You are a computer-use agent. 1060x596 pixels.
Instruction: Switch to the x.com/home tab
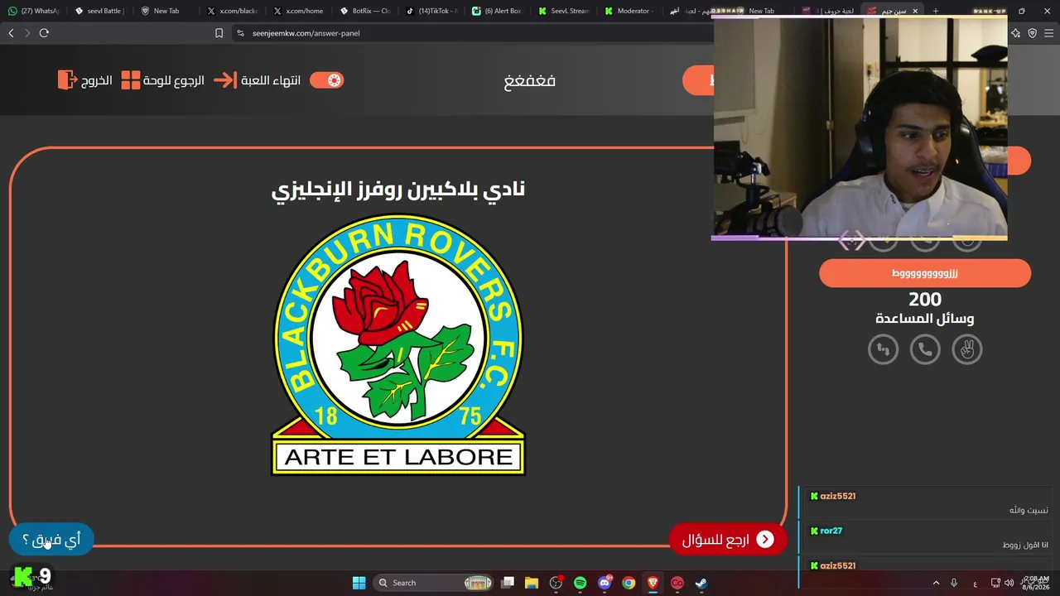click(298, 11)
